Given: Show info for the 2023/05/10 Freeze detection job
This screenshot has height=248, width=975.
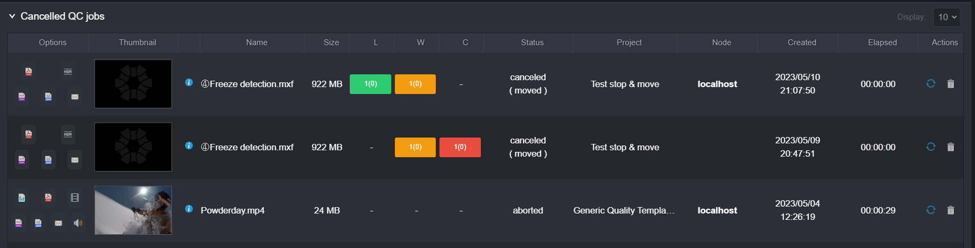Looking at the screenshot, I should [x=189, y=82].
